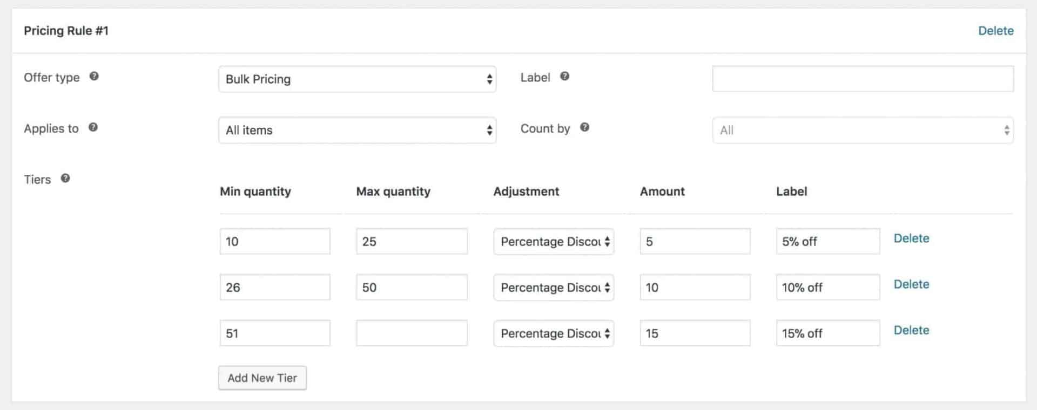Screen dimensions: 1037x410
Task: Delete the 5% off tier
Action: click(x=911, y=238)
